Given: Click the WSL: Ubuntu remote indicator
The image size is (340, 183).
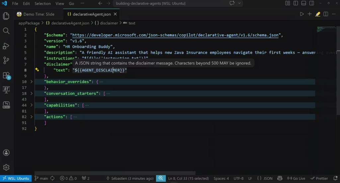Looking at the screenshot, I should pos(16,178).
